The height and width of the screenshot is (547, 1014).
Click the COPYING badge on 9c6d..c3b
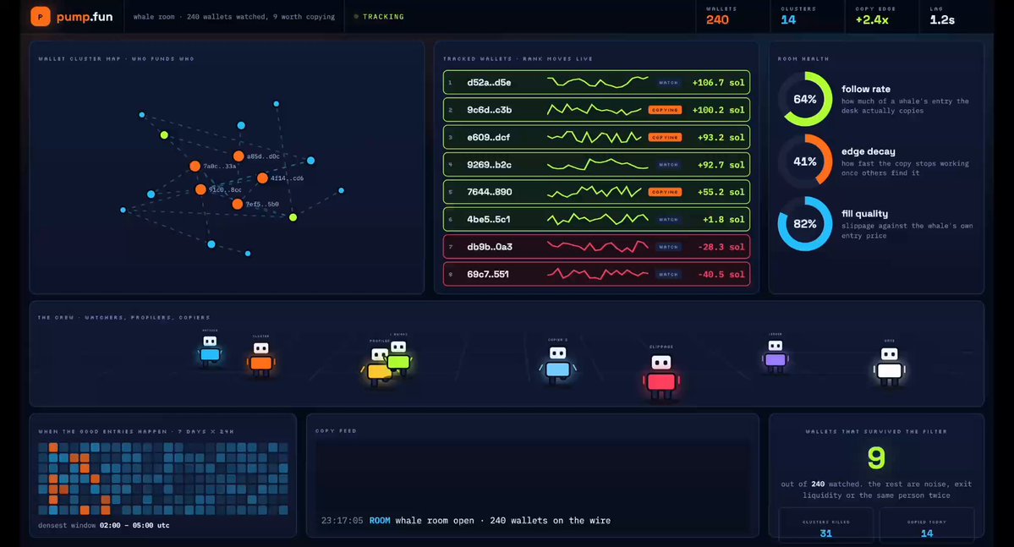(x=665, y=110)
